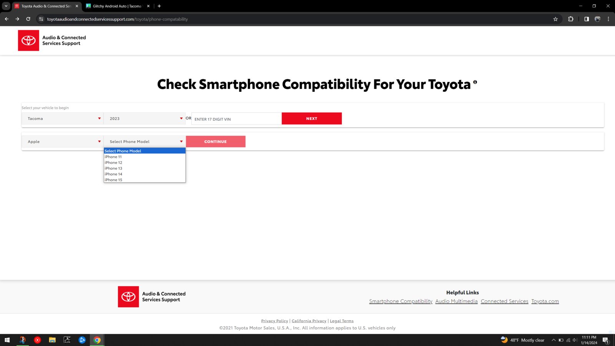615x346 pixels.
Task: Open the tab search chevron in Chrome
Action: coord(6,6)
